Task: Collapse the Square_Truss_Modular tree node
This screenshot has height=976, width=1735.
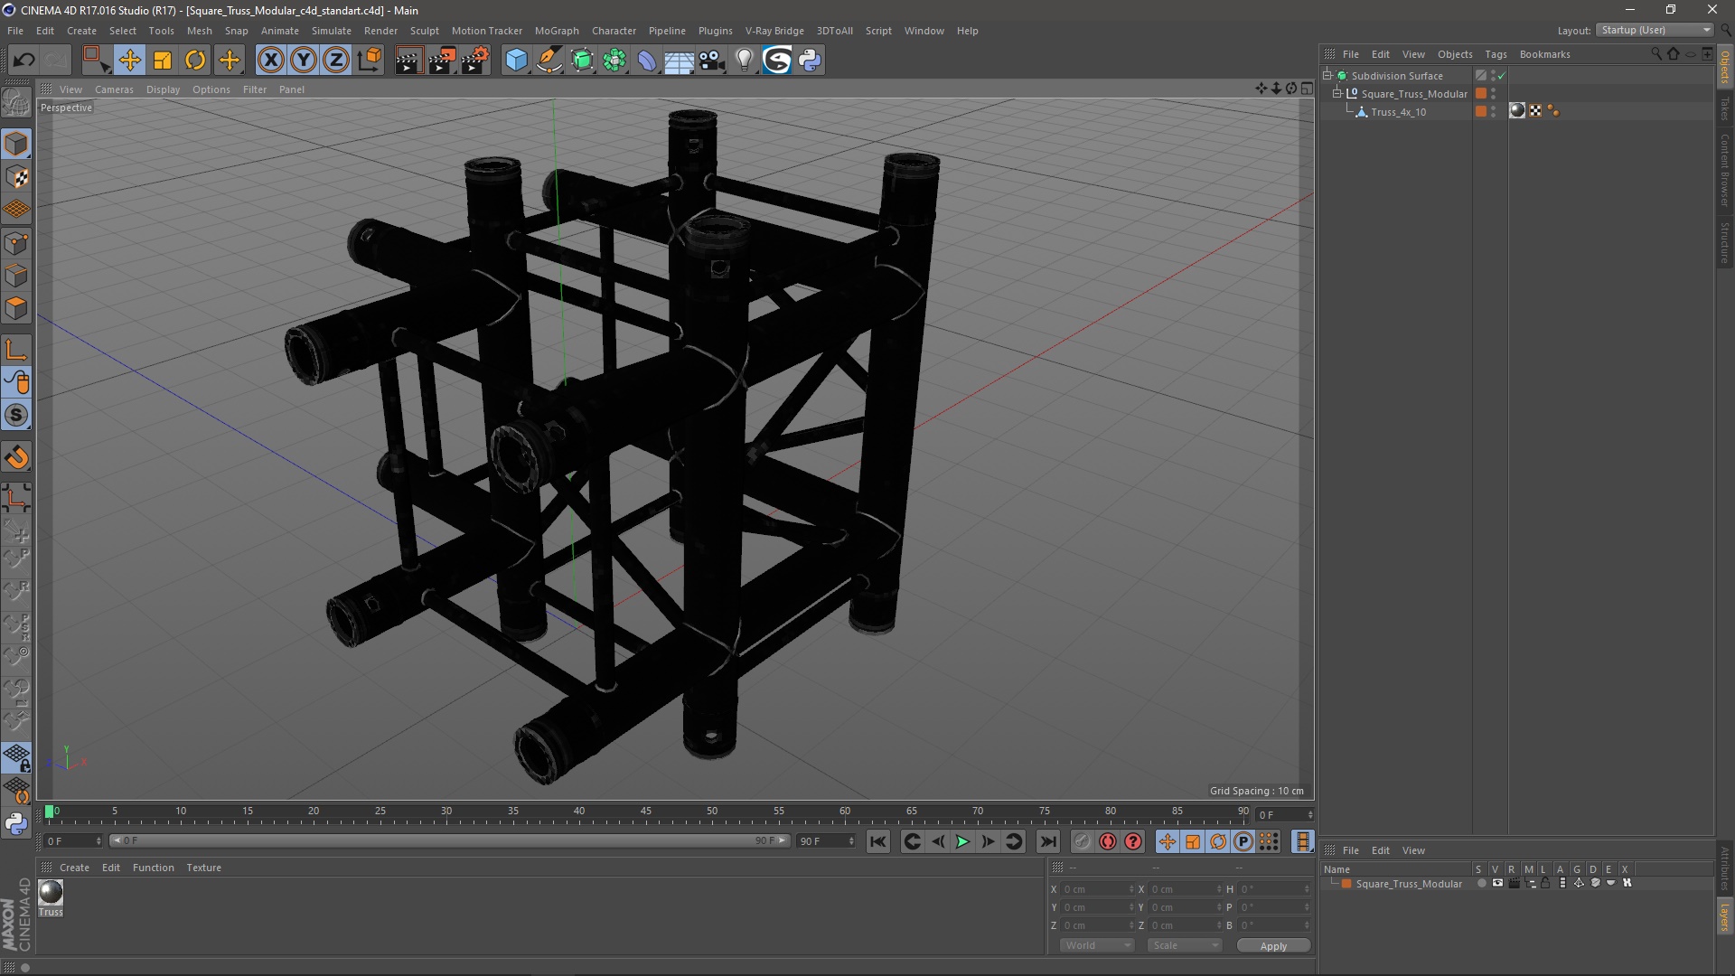Action: 1337,93
